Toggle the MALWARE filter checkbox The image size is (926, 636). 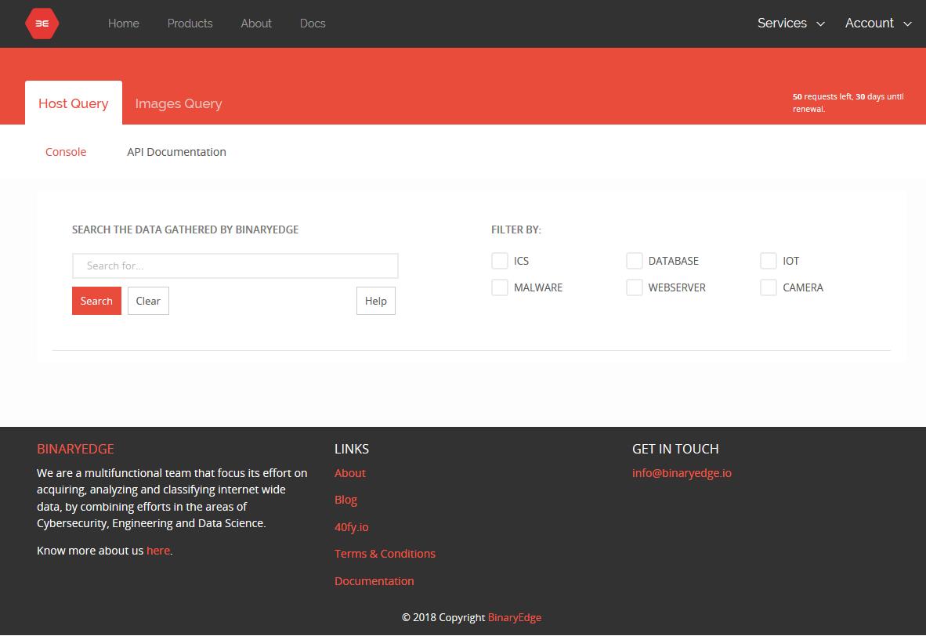click(x=500, y=287)
